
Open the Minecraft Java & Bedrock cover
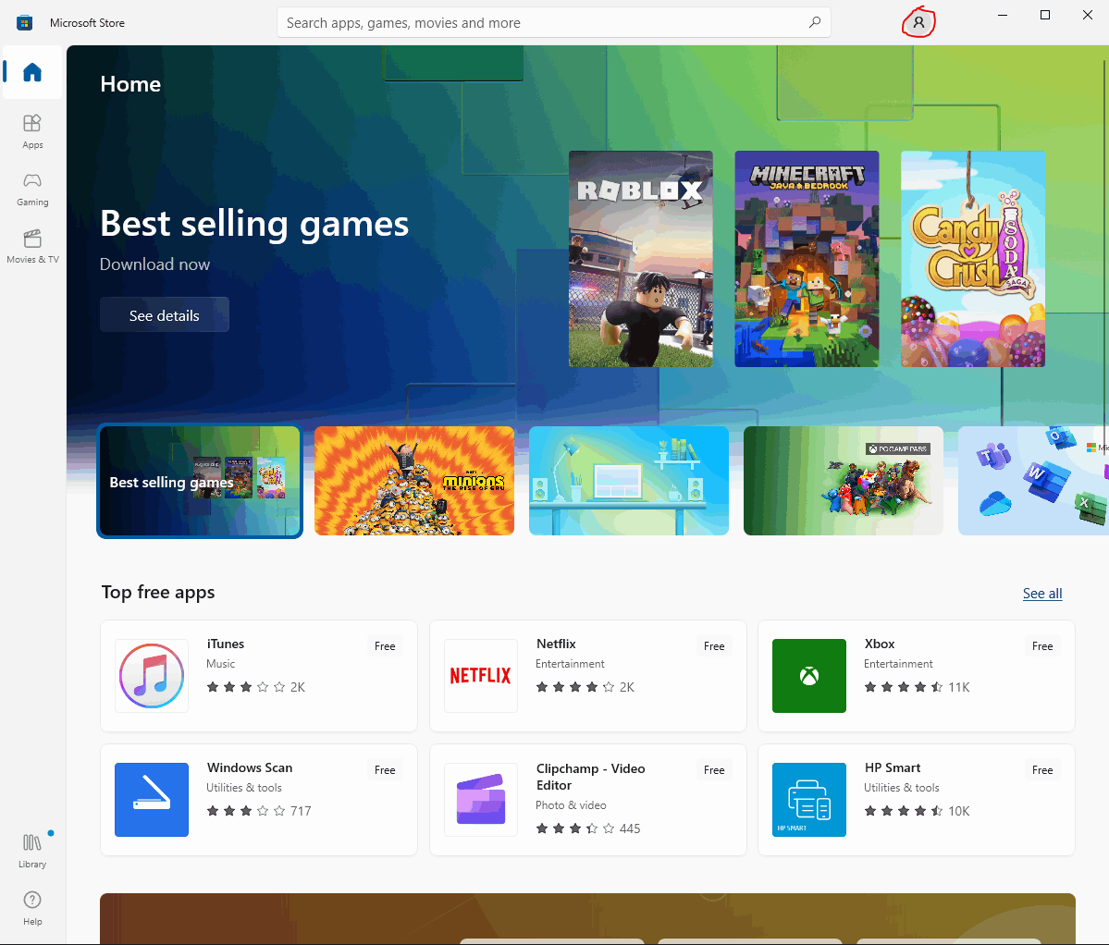(x=807, y=259)
